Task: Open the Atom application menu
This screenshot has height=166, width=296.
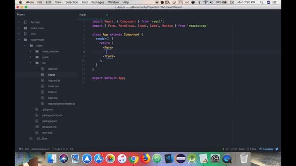Action: click(30, 2)
